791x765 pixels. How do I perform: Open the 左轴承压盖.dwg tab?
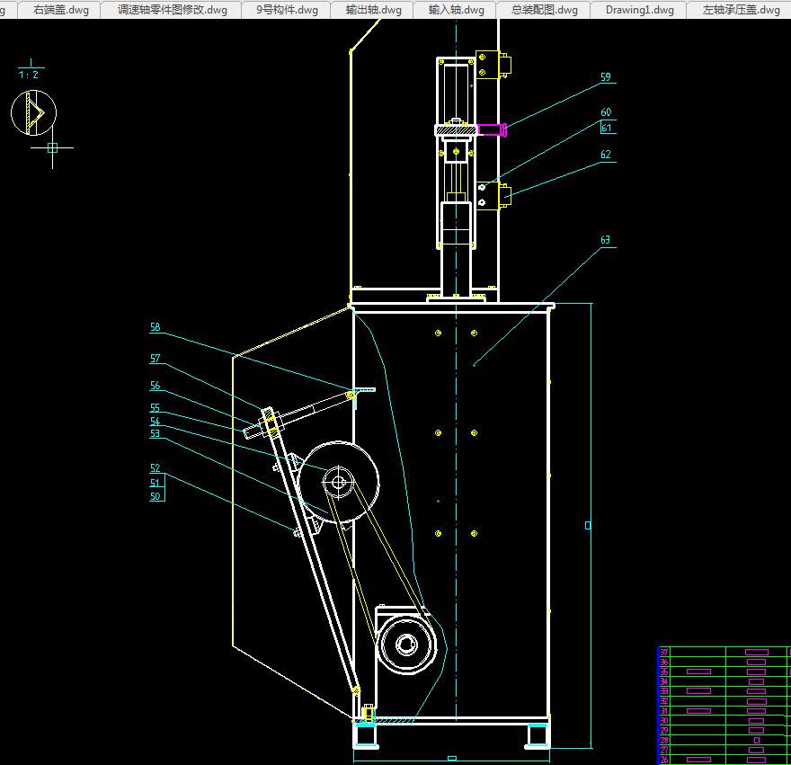point(741,10)
